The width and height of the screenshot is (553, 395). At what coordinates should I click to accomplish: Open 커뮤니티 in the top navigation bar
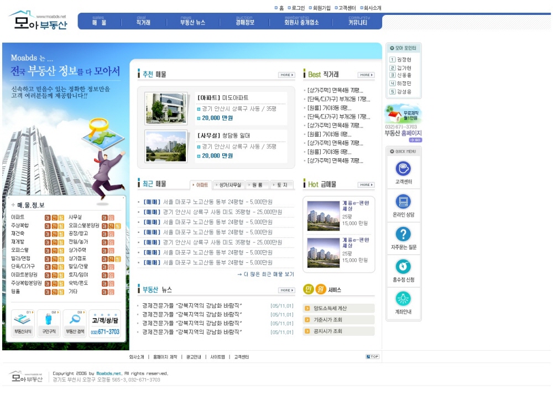358,22
